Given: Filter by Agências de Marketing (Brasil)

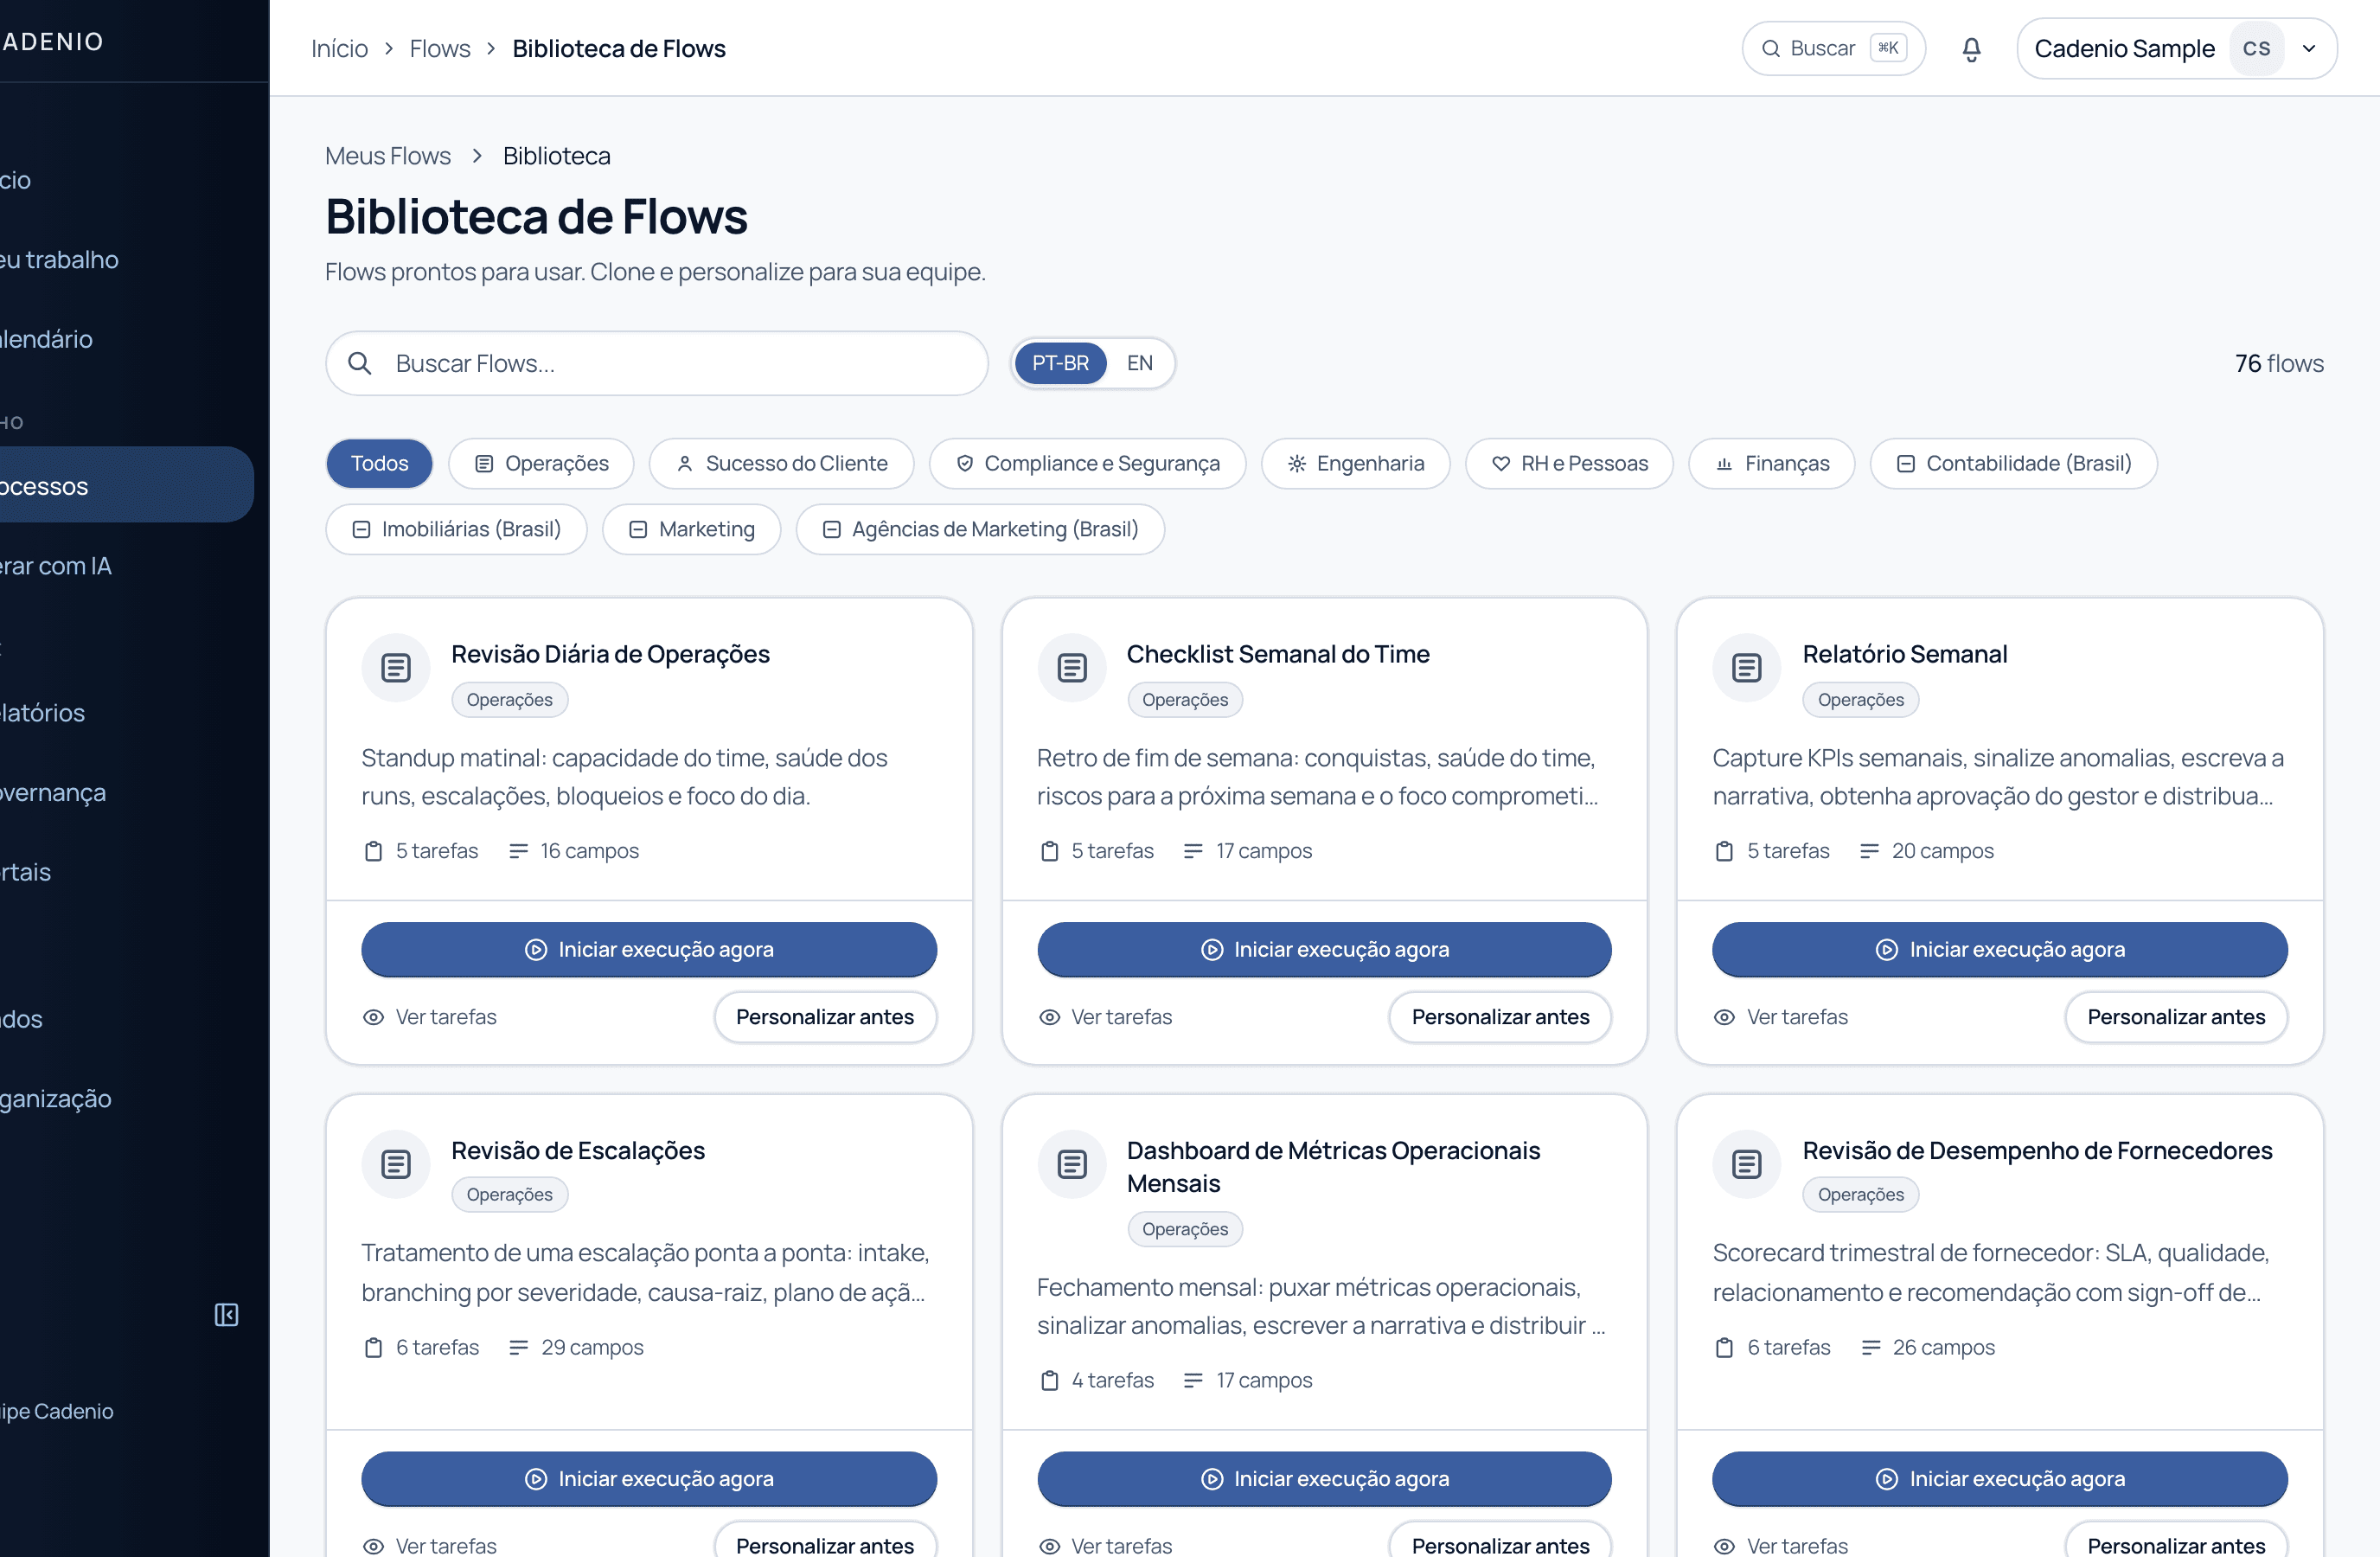Looking at the screenshot, I should (980, 529).
